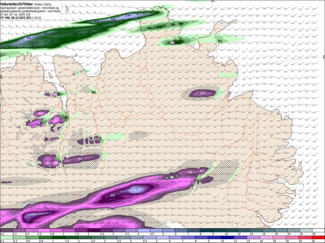Select the 2.2 precipitation label
Viewport: 325px width, 243px height.
(75, 33)
